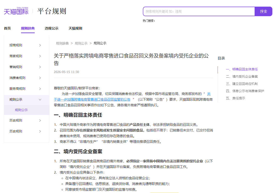Collapse the 规则公示 sidebar section chevron
The height and width of the screenshot is (193, 275).
40,100
